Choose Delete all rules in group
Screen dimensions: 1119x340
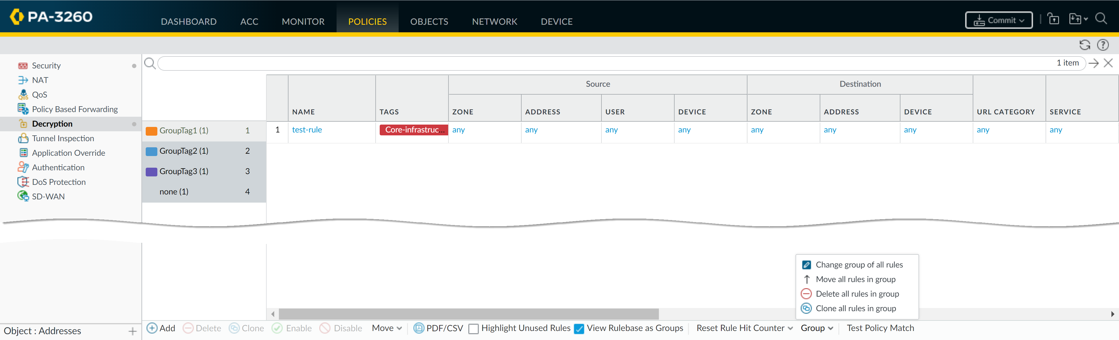(857, 294)
